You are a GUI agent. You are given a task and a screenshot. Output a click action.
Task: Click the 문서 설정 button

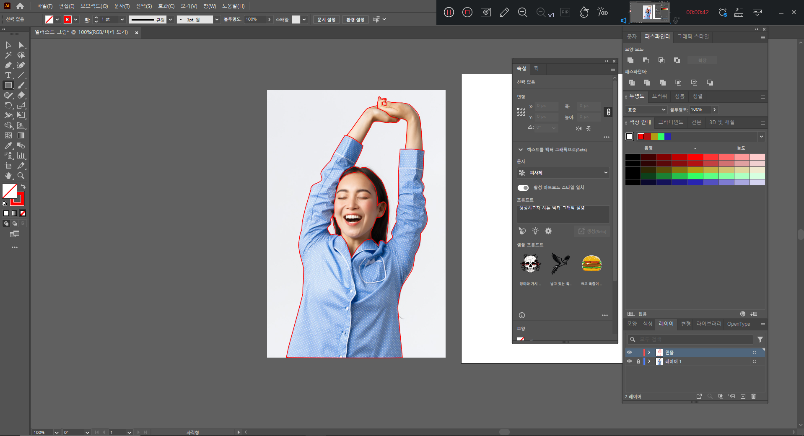pyautogui.click(x=326, y=20)
